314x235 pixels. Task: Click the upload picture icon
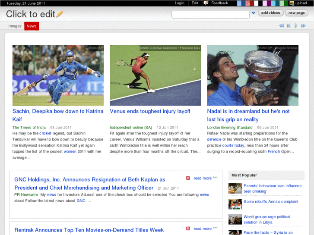[x=292, y=3]
